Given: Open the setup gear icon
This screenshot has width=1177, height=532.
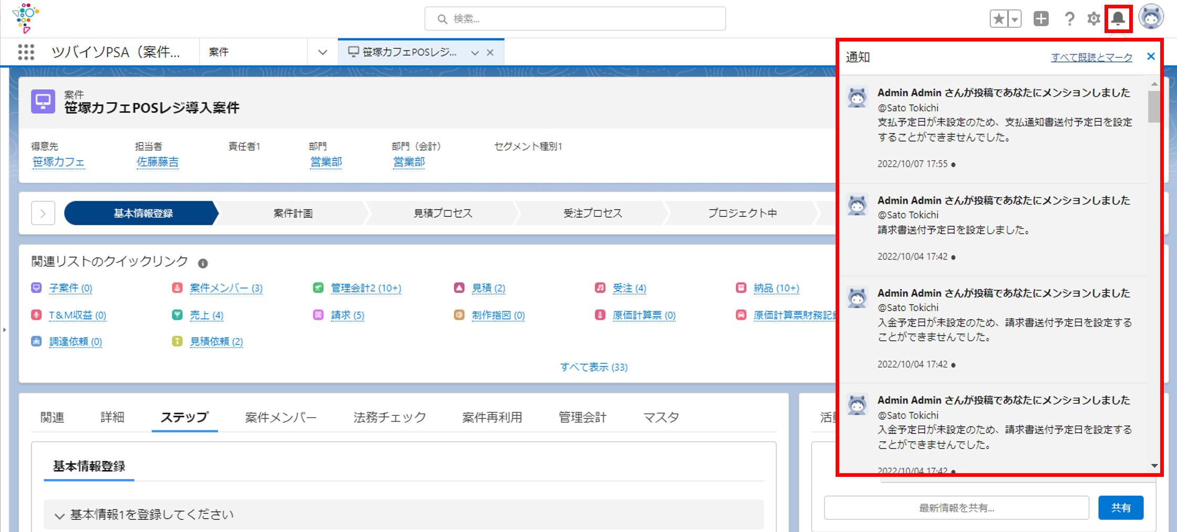Looking at the screenshot, I should [1093, 19].
